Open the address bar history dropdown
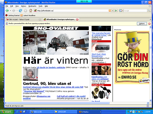The height and width of the screenshot is (114, 153). pyautogui.click(x=113, y=11)
